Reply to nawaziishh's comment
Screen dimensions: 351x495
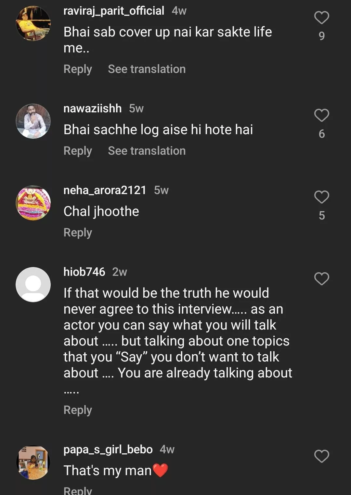[x=78, y=151]
